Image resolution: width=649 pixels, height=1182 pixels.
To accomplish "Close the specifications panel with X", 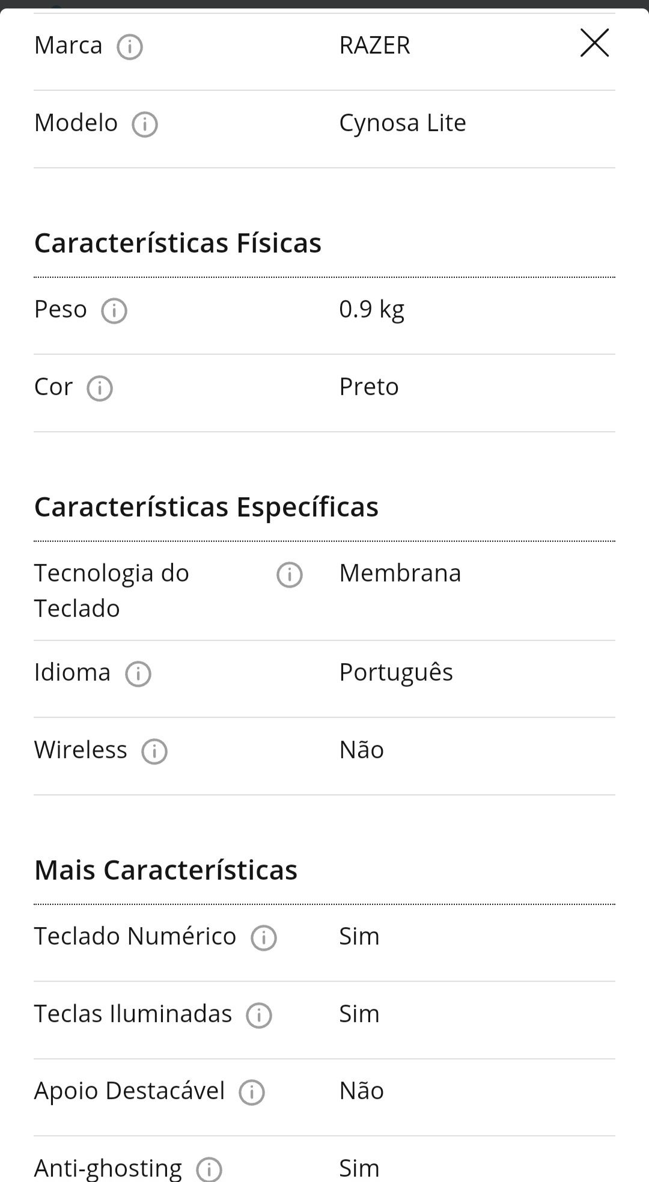I will [594, 43].
